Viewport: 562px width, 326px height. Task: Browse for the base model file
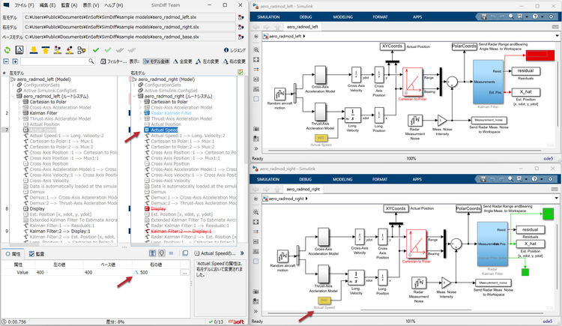(x=241, y=37)
